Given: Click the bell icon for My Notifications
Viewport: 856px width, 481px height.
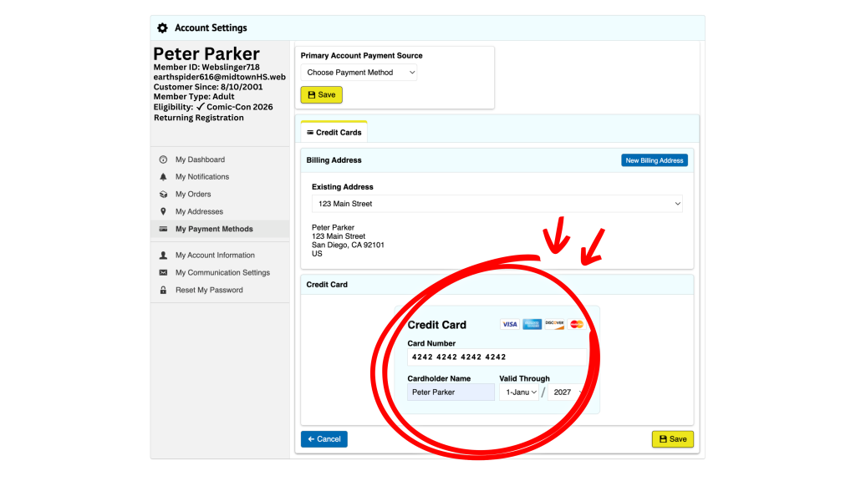Looking at the screenshot, I should coord(163,177).
